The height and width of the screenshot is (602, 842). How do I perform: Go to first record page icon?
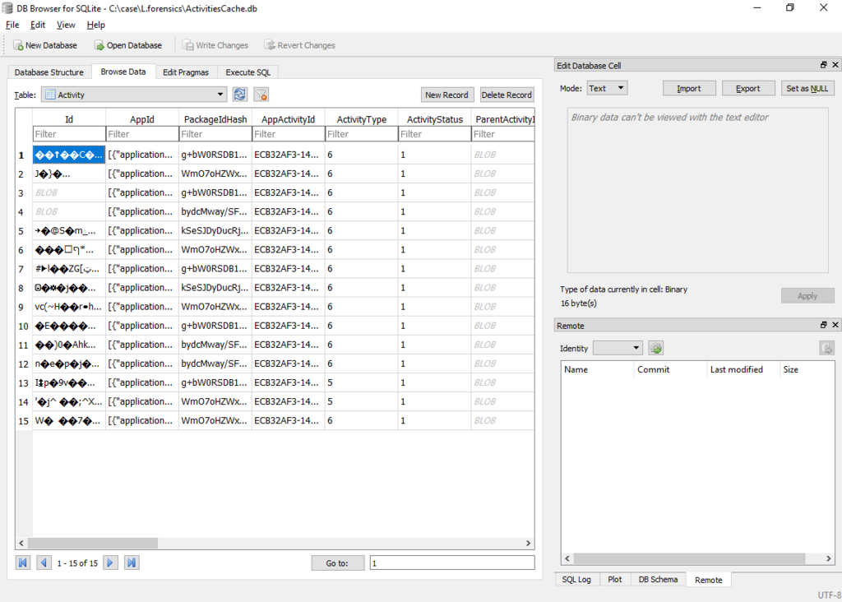click(22, 563)
